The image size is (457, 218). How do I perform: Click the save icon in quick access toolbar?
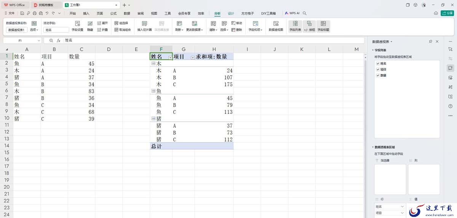[x=22, y=13]
